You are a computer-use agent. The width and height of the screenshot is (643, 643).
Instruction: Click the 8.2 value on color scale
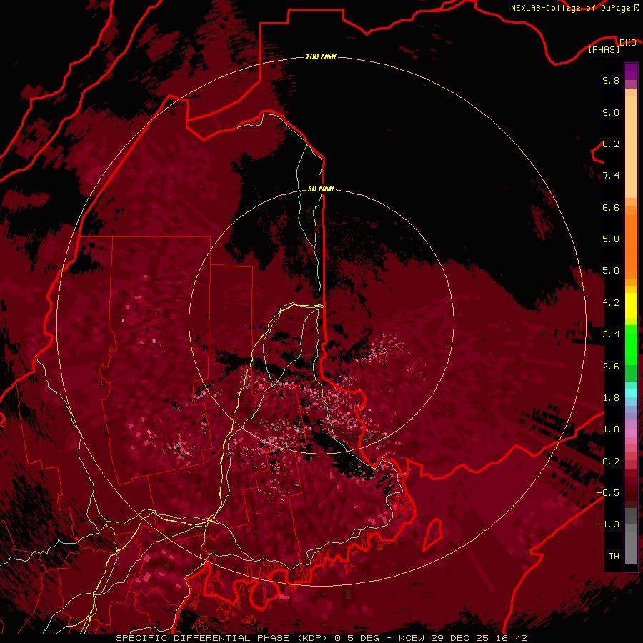point(611,144)
